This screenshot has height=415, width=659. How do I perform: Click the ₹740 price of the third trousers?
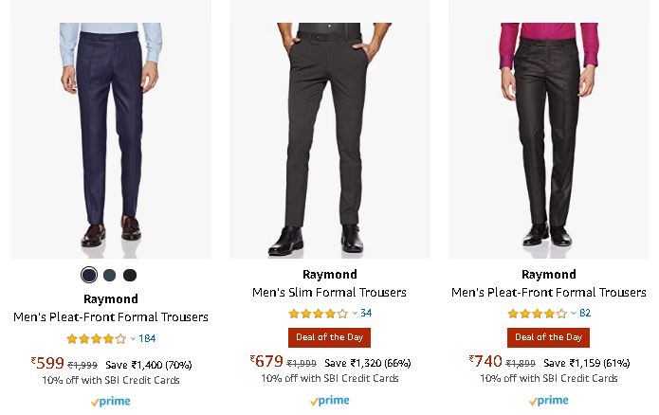tap(485, 361)
